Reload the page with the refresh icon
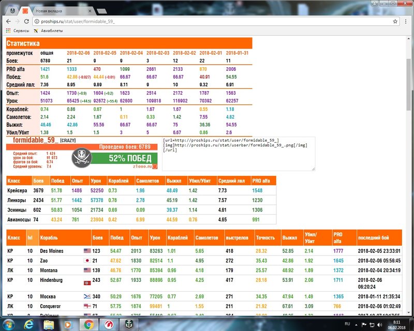414x331 pixels. [26, 21]
